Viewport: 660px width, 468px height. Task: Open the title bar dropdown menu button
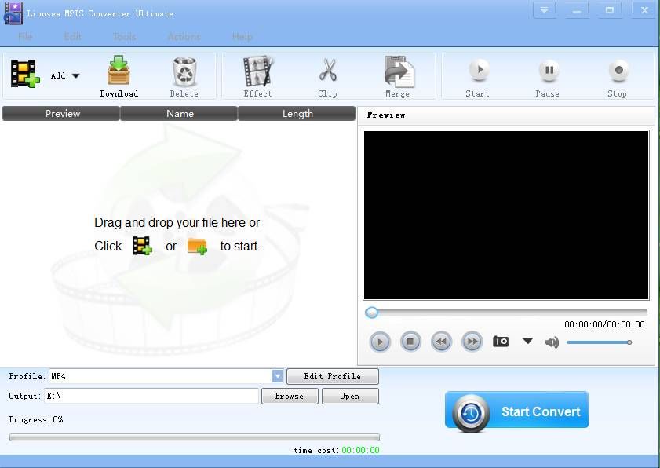(545, 10)
